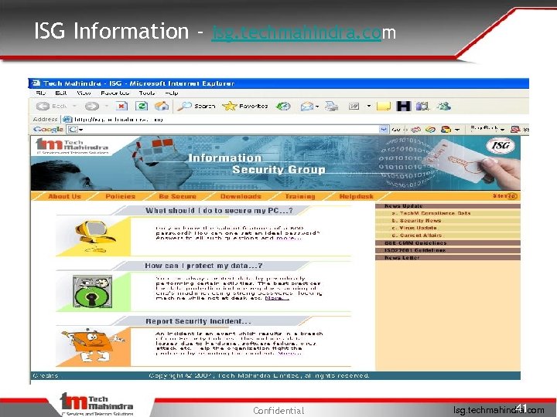
Task: Click the History icon in toolbar
Action: 283,106
